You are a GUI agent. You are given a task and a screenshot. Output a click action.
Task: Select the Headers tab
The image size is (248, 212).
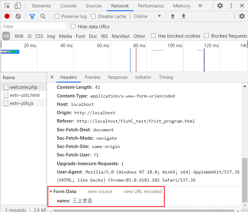click(x=69, y=77)
